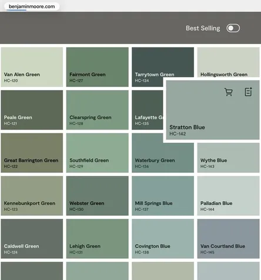Pick Van Courtland Blue HC-145 swatch
Image resolution: width=261 pixels, height=280 pixels.
point(228,239)
